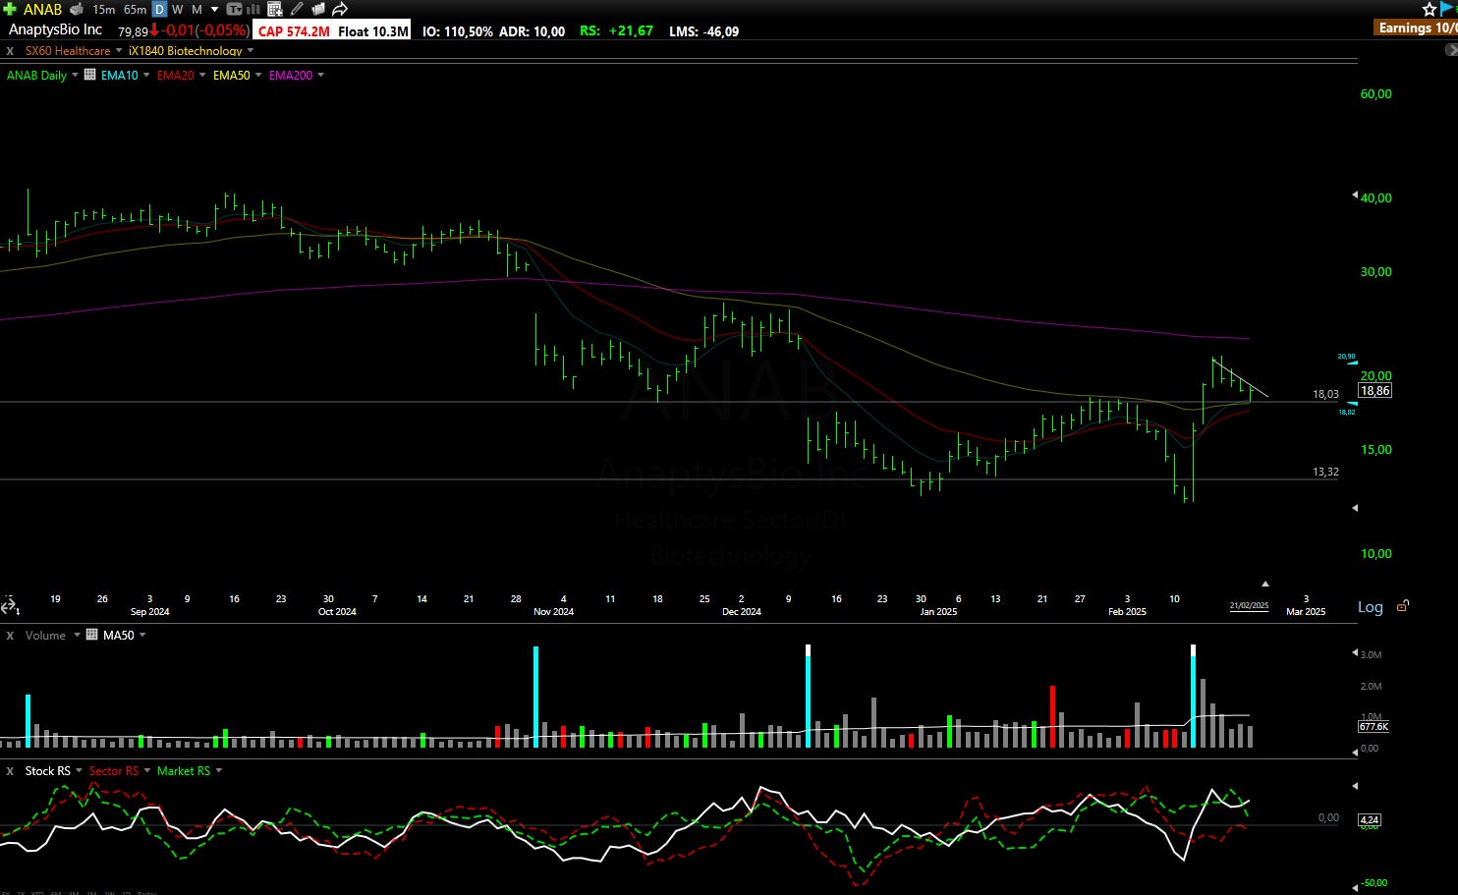1458x895 pixels.
Task: Expand the SX60 Healthcare dropdown
Action: 119,51
